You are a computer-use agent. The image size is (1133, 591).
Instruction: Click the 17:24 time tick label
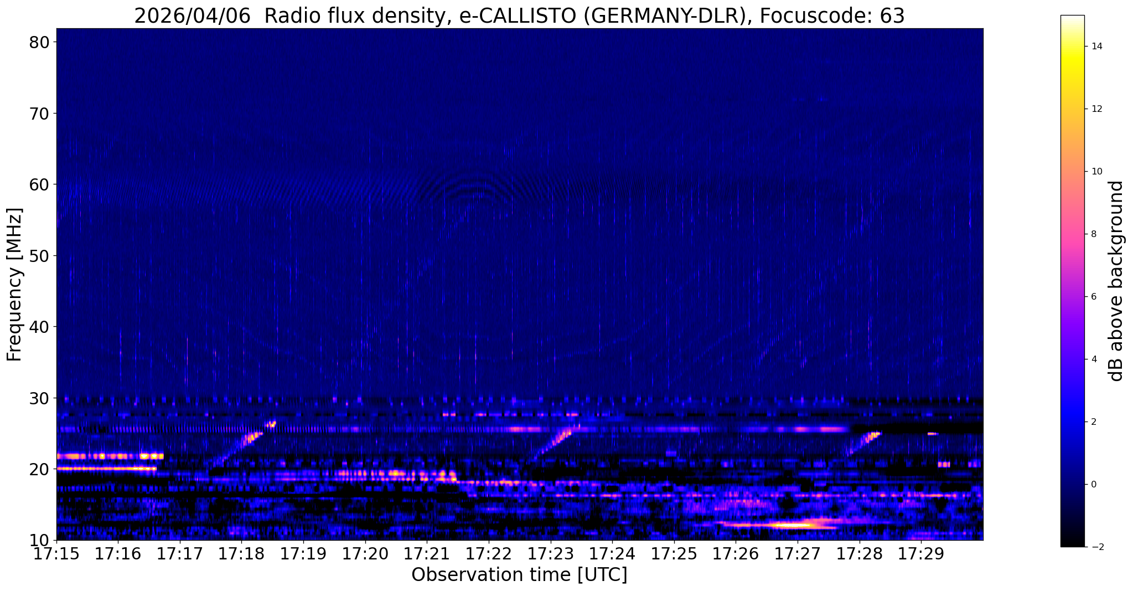click(x=612, y=553)
